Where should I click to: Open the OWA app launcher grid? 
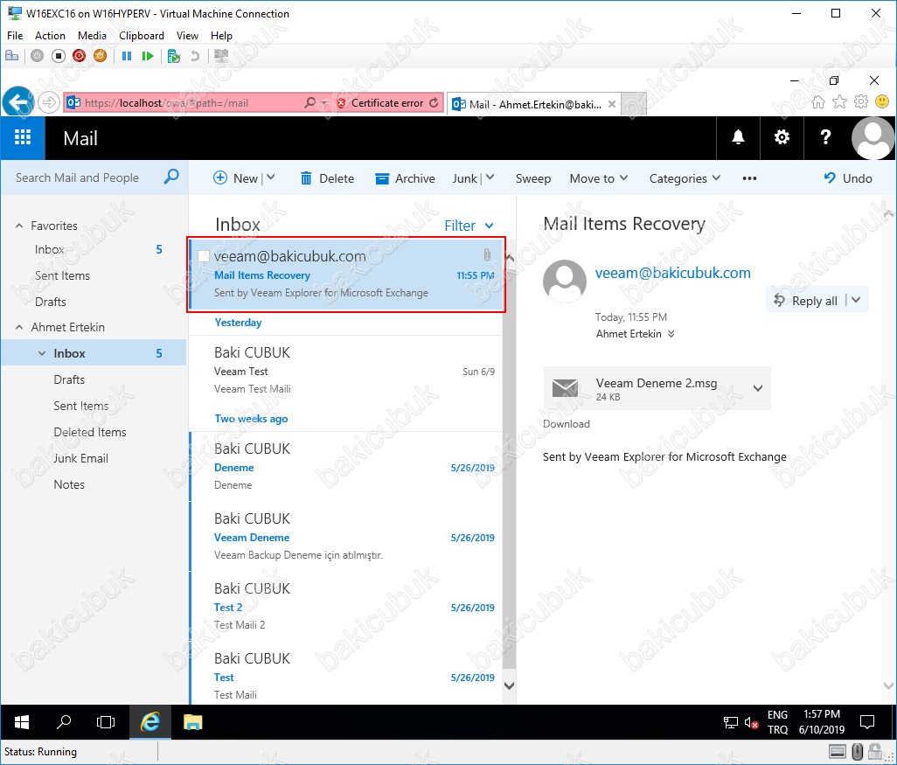click(x=23, y=138)
